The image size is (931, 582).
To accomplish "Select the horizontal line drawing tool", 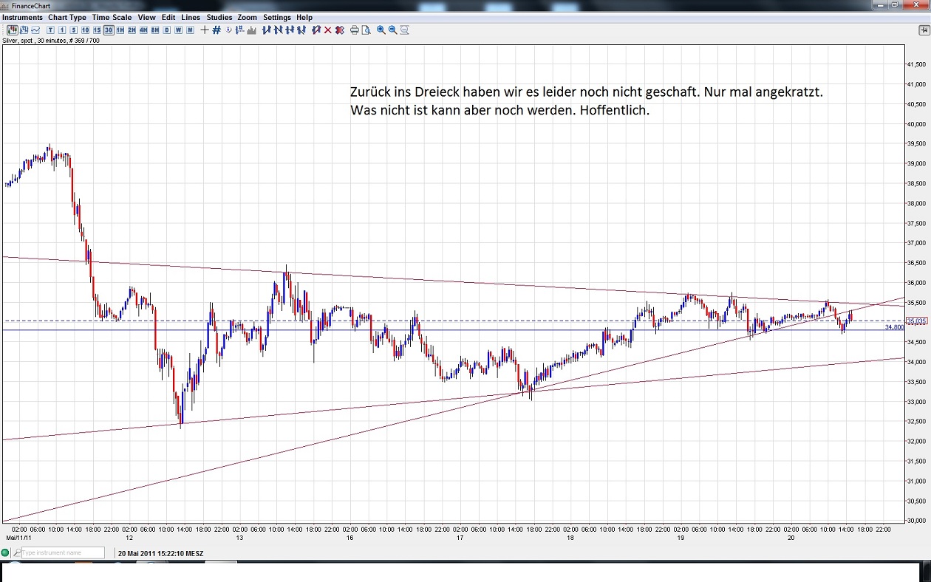I will coord(290,30).
